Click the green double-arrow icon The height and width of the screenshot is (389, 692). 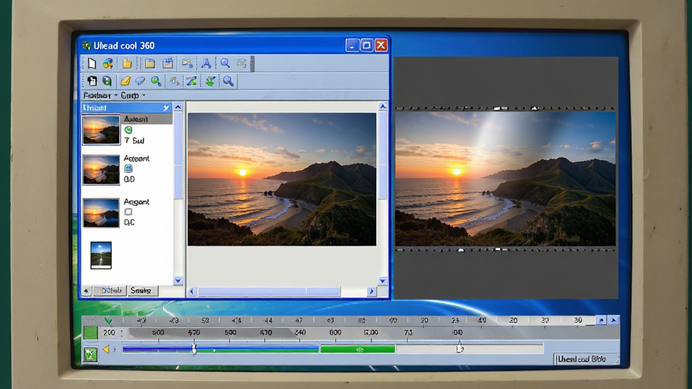pyautogui.click(x=210, y=81)
